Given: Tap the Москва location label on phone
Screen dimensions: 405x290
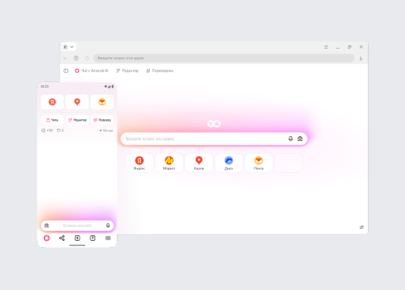Looking at the screenshot, I should point(106,131).
